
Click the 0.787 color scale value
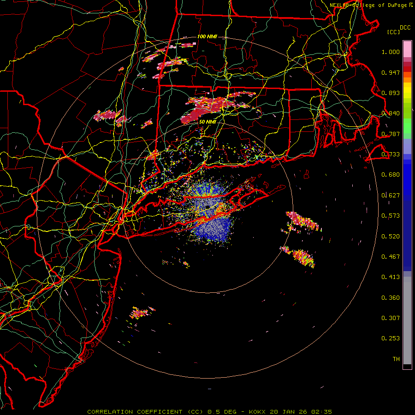(391, 134)
